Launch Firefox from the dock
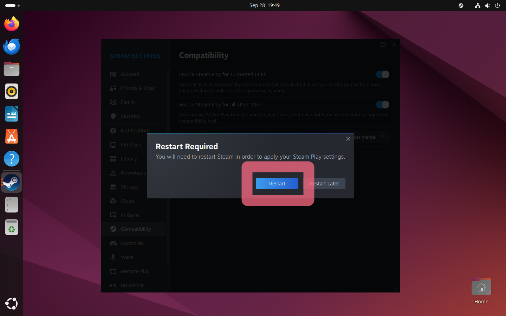The height and width of the screenshot is (316, 506). pos(12,24)
